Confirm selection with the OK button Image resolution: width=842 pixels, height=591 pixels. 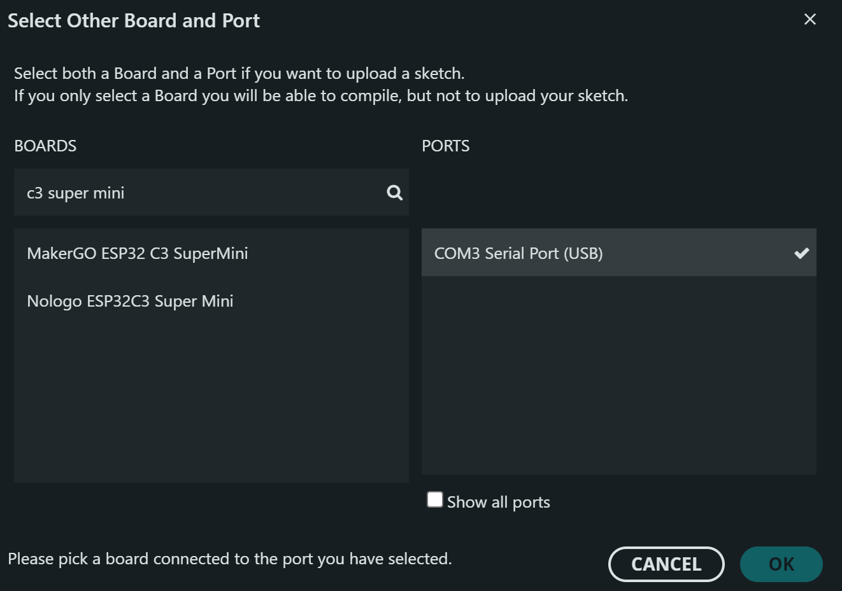coord(781,564)
